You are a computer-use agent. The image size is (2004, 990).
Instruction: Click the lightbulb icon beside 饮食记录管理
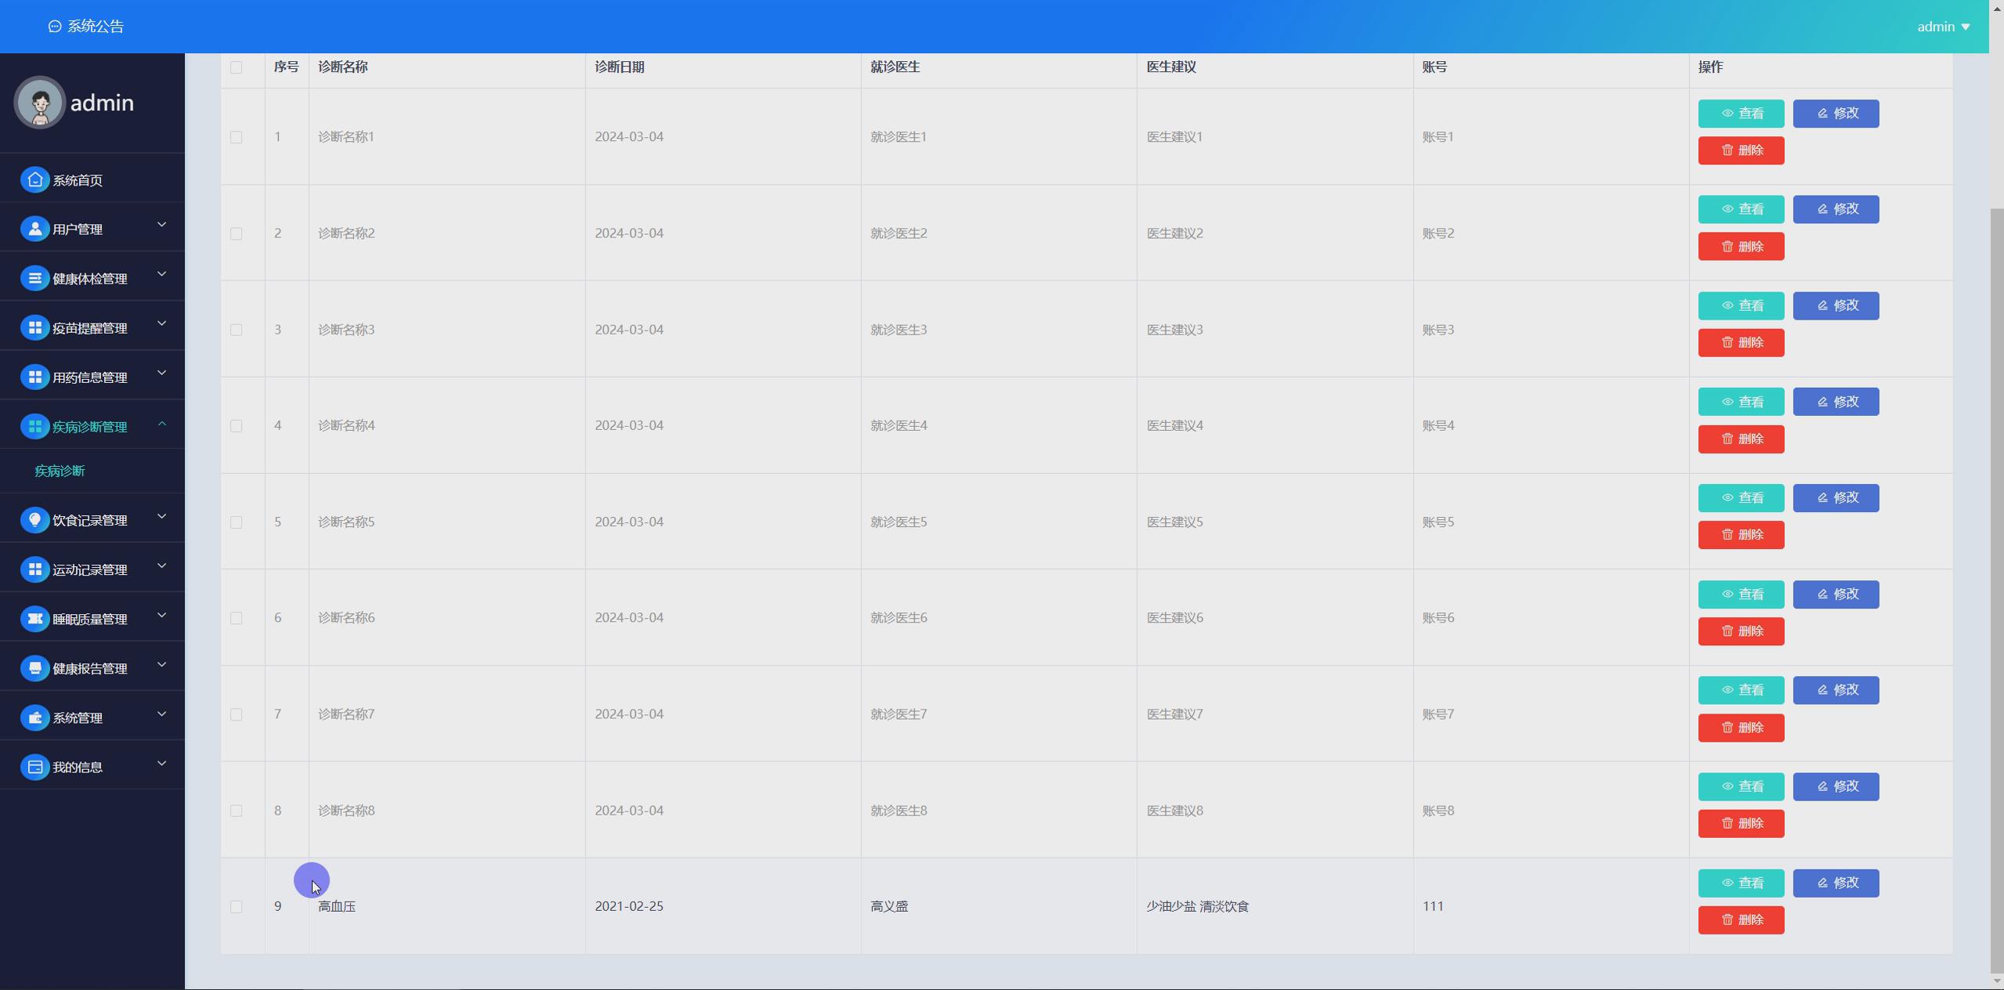pyautogui.click(x=34, y=520)
